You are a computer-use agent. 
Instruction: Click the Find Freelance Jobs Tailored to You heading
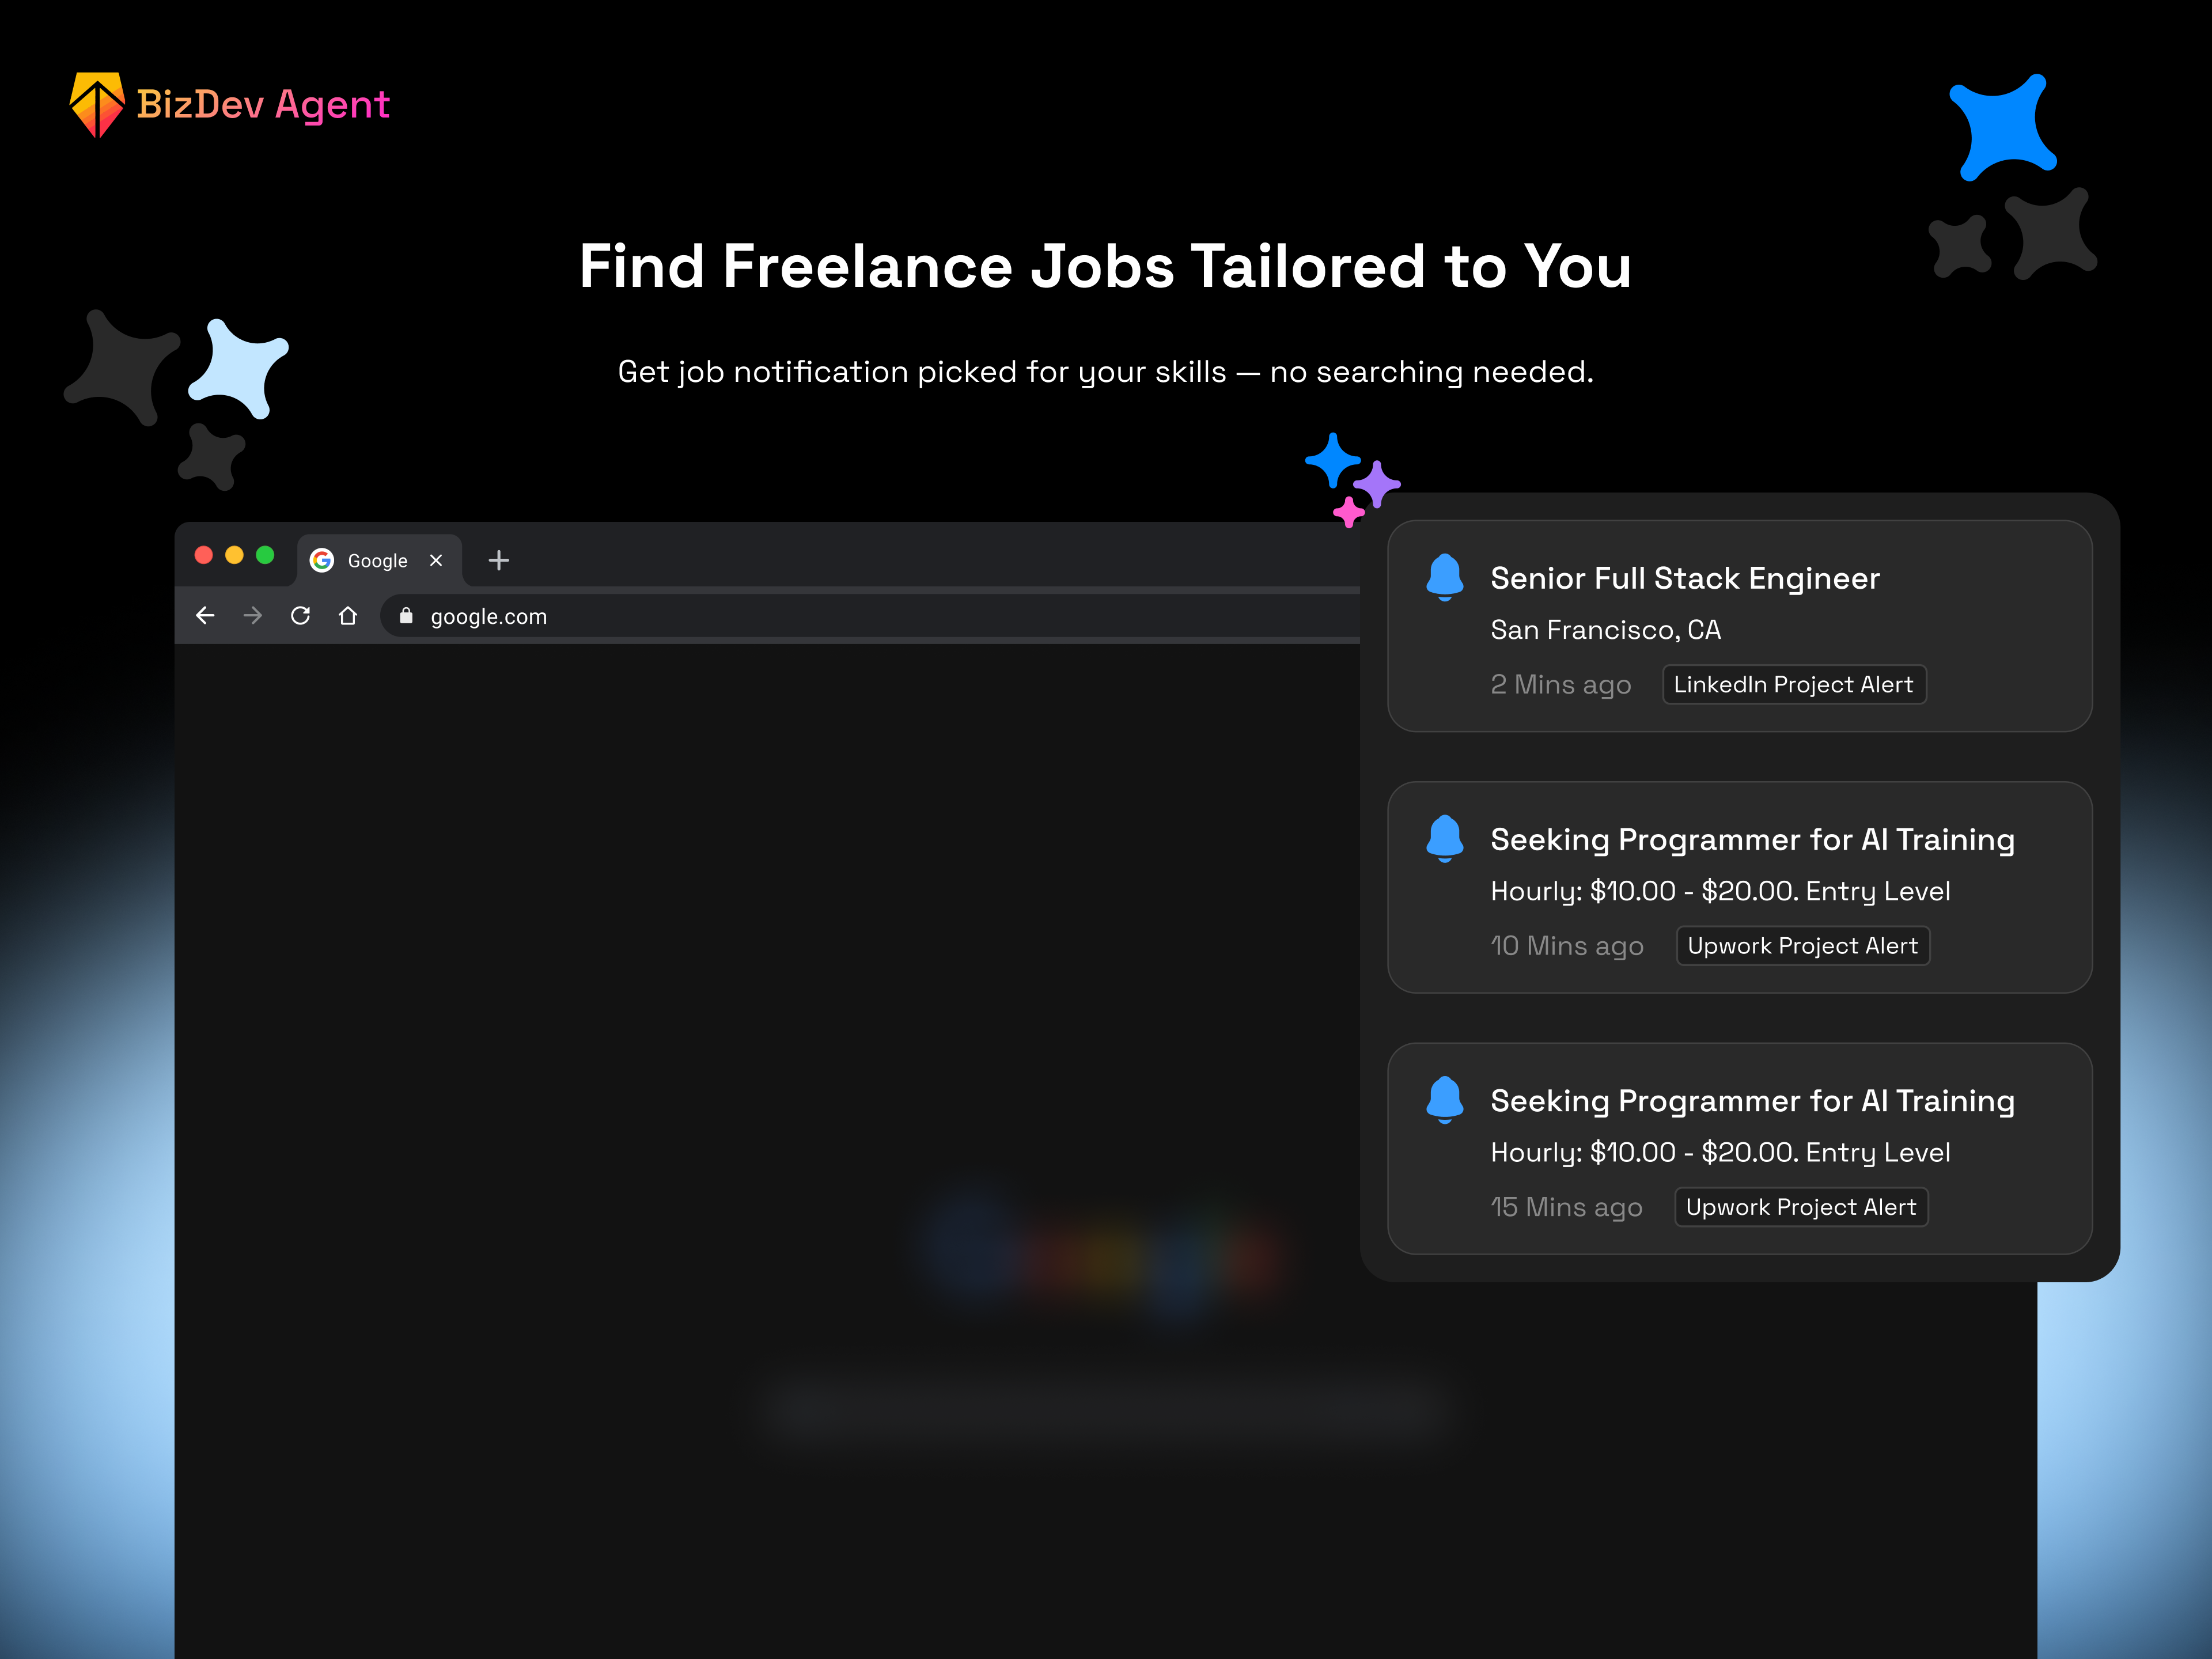1105,266
